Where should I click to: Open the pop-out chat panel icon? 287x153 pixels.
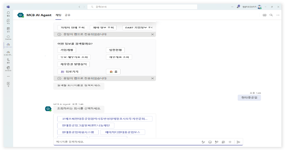(x=264, y=15)
